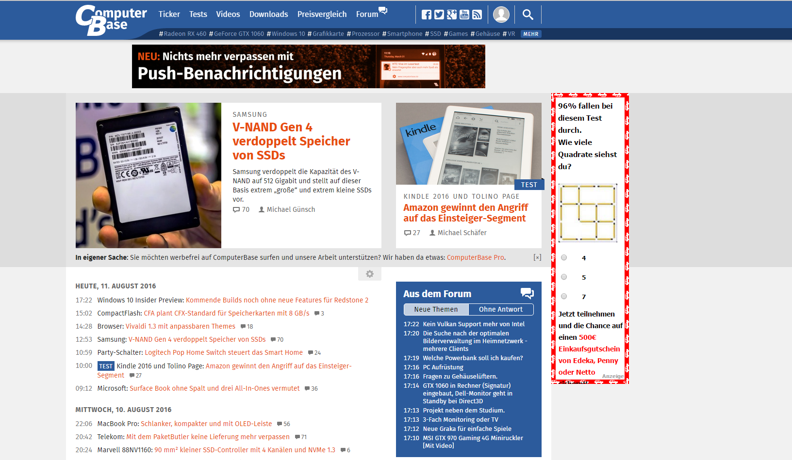
Task: Open the #Gehäuse topic tag
Action: click(x=485, y=34)
